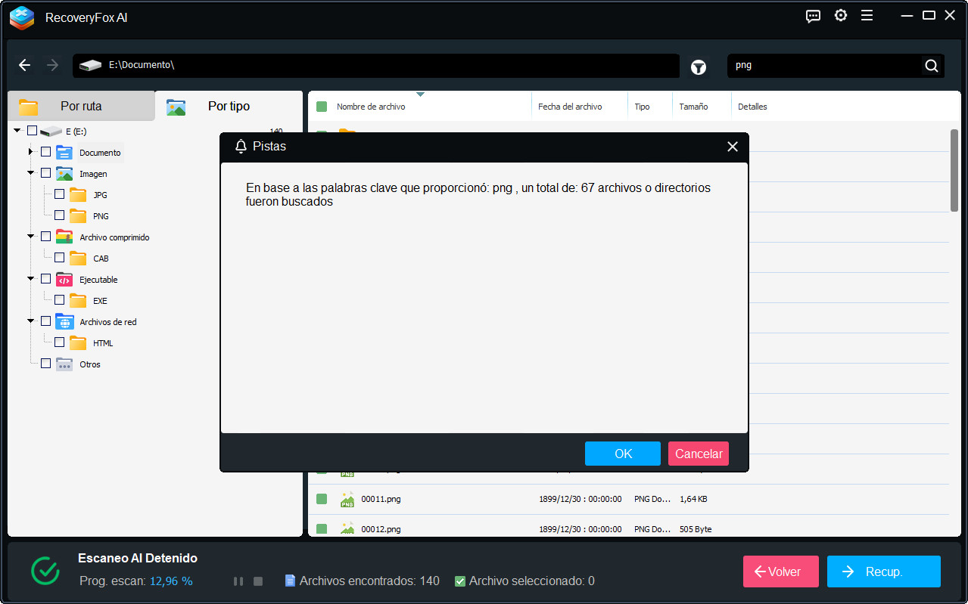The image size is (968, 604).
Task: Collapse the Archivos de red node
Action: click(31, 321)
